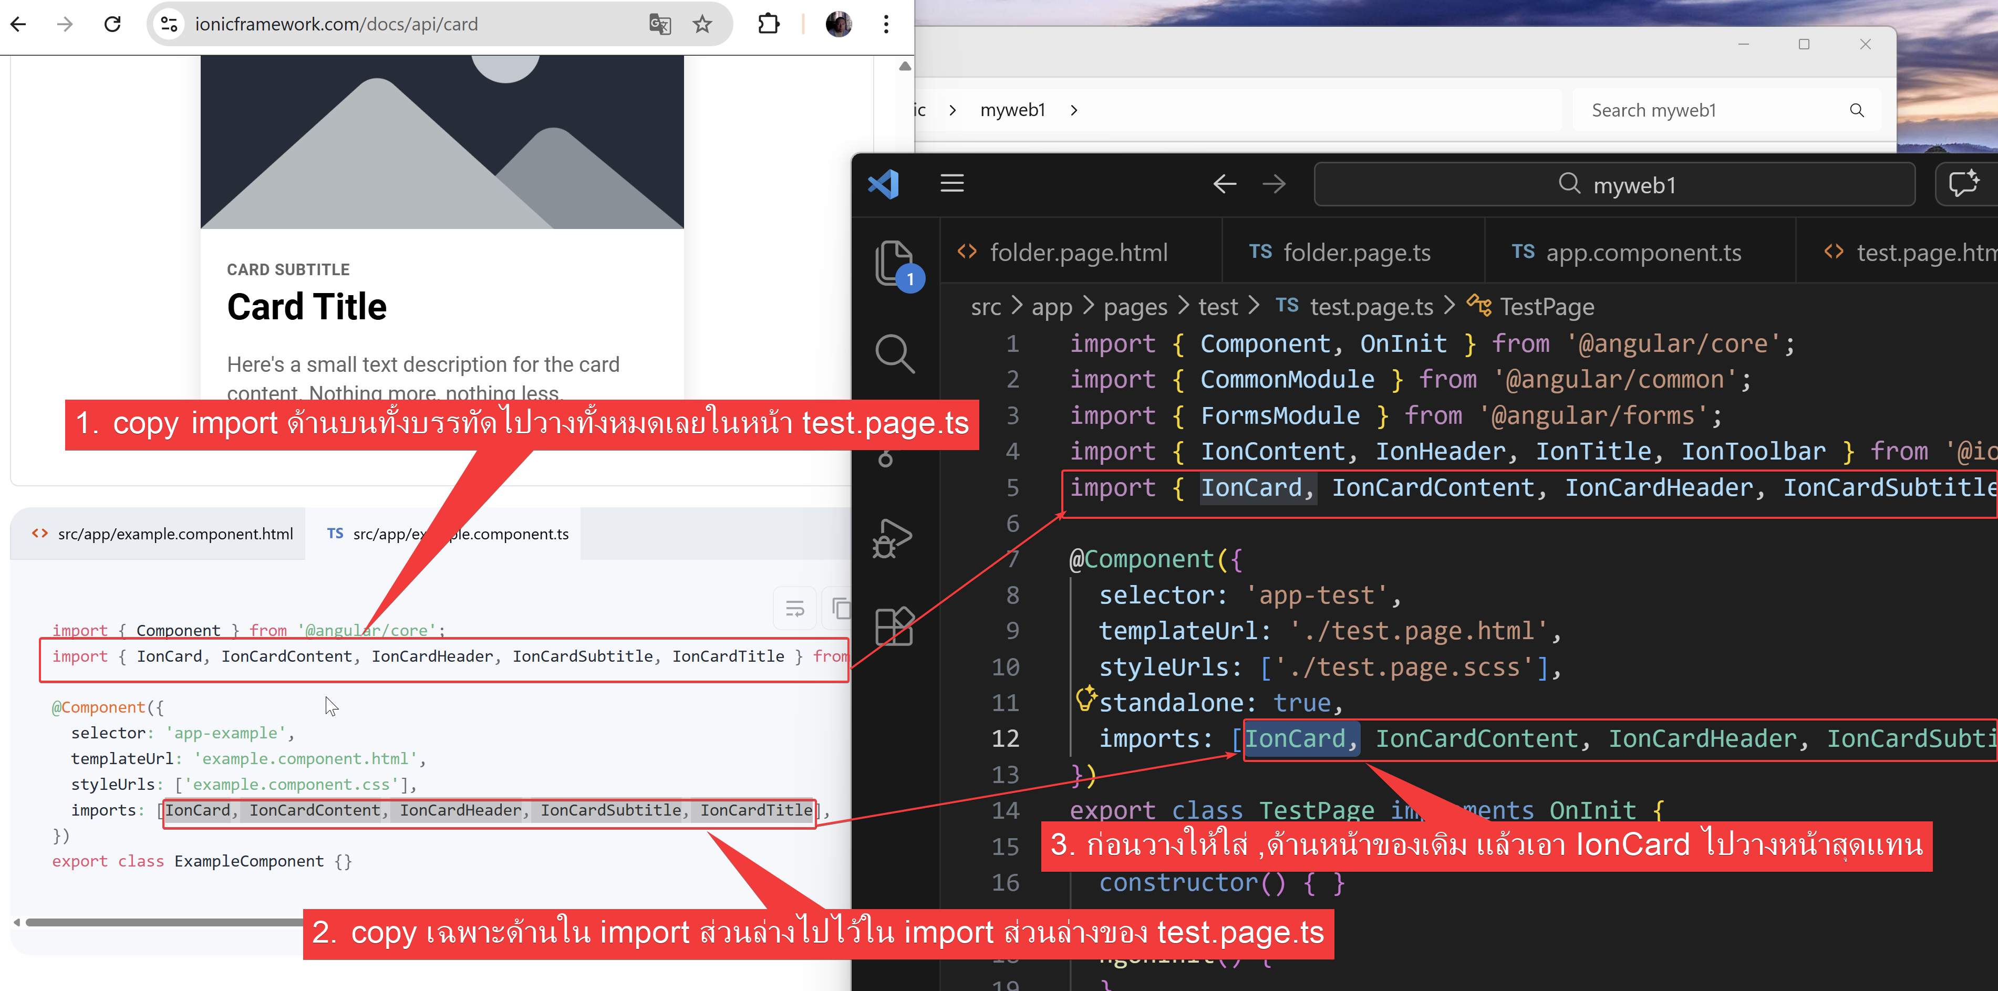The width and height of the screenshot is (1998, 991).
Task: Open Run and Debug view
Action: 892,538
